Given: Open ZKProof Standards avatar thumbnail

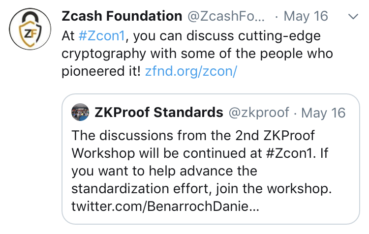Looking at the screenshot, I should (80, 112).
